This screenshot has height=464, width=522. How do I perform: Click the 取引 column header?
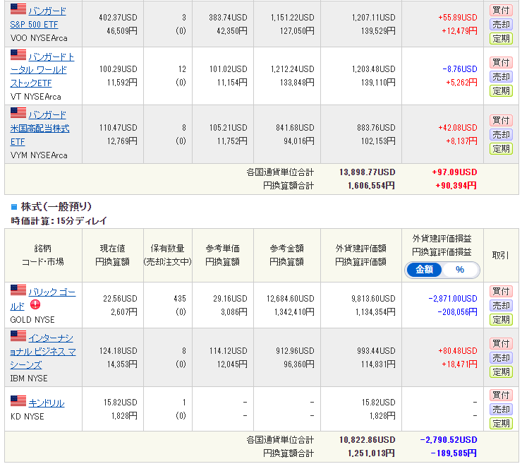pos(501,256)
